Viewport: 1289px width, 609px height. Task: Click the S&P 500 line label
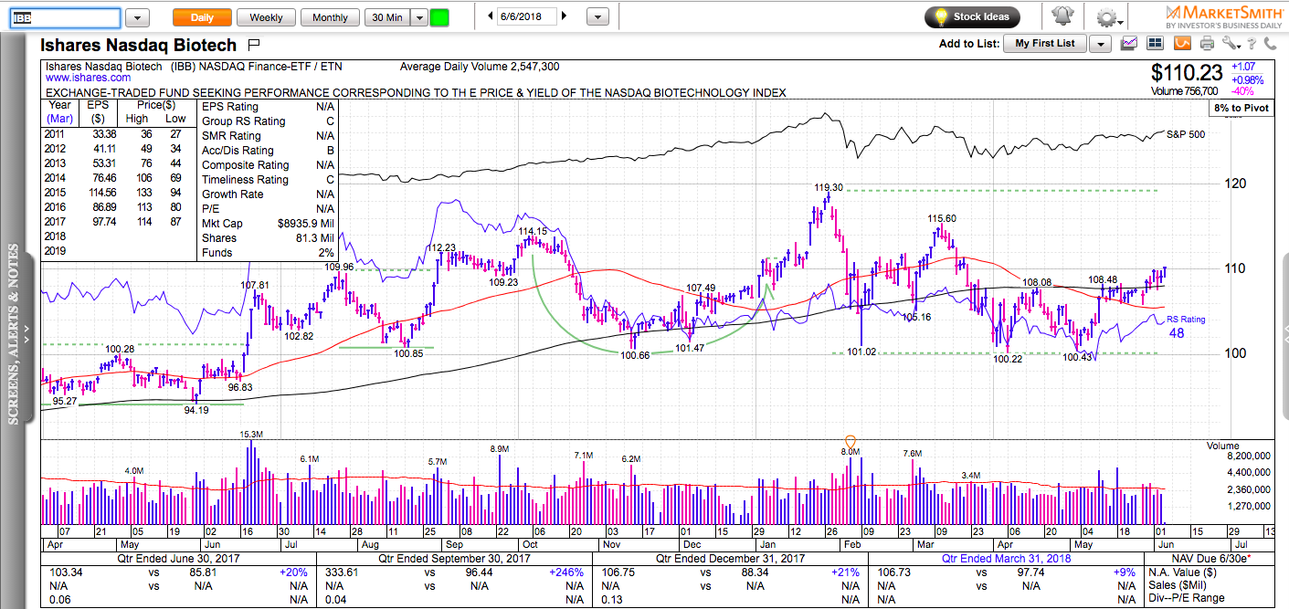click(1186, 134)
